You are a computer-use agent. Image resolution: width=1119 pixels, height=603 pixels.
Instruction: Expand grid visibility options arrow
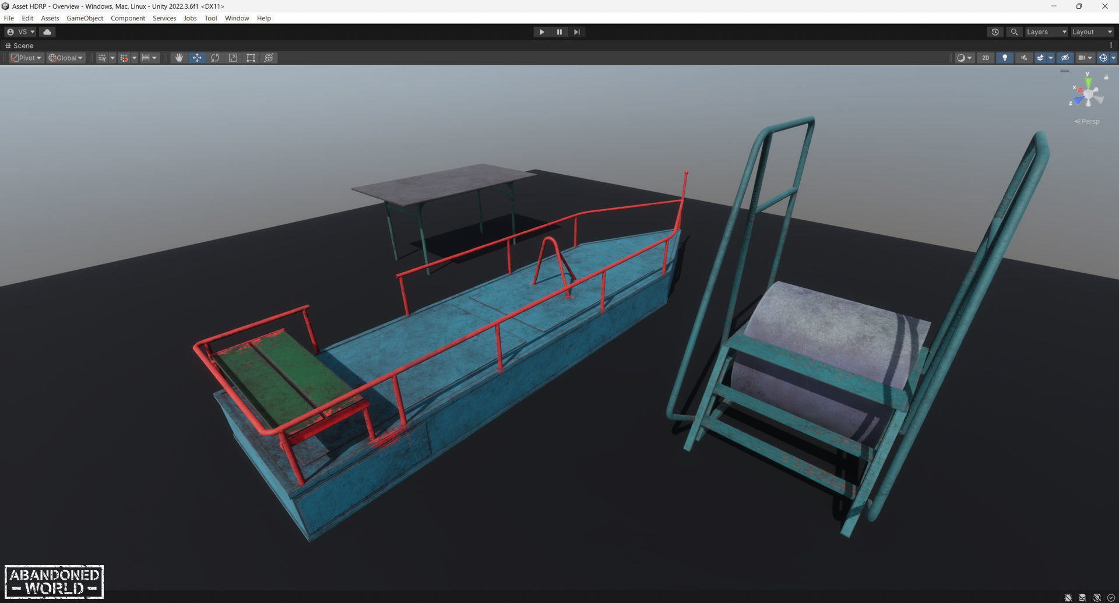(x=112, y=58)
